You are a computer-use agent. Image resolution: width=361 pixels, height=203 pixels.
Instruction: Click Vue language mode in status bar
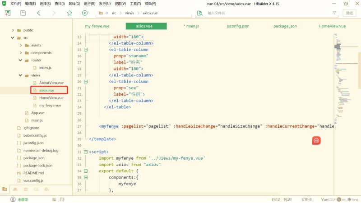[x=324, y=199]
